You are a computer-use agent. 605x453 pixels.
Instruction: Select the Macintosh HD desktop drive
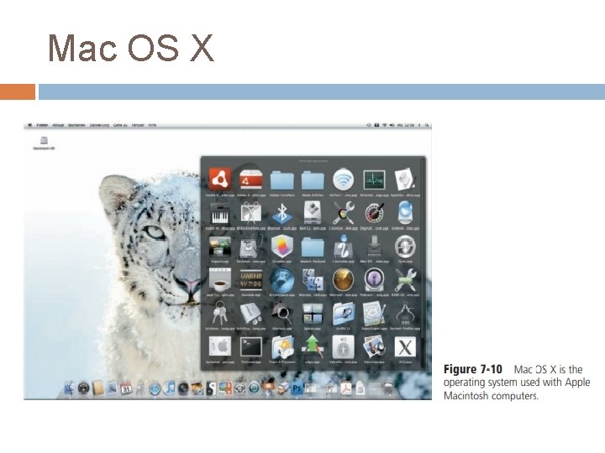44,143
